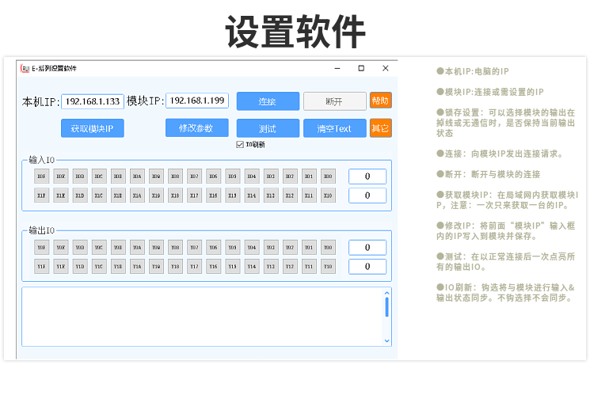Select input indicator X10
This screenshot has height=395, width=594.
pos(328,196)
